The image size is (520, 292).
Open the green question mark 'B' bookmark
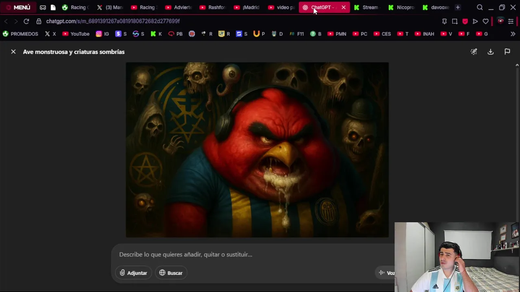click(316, 34)
